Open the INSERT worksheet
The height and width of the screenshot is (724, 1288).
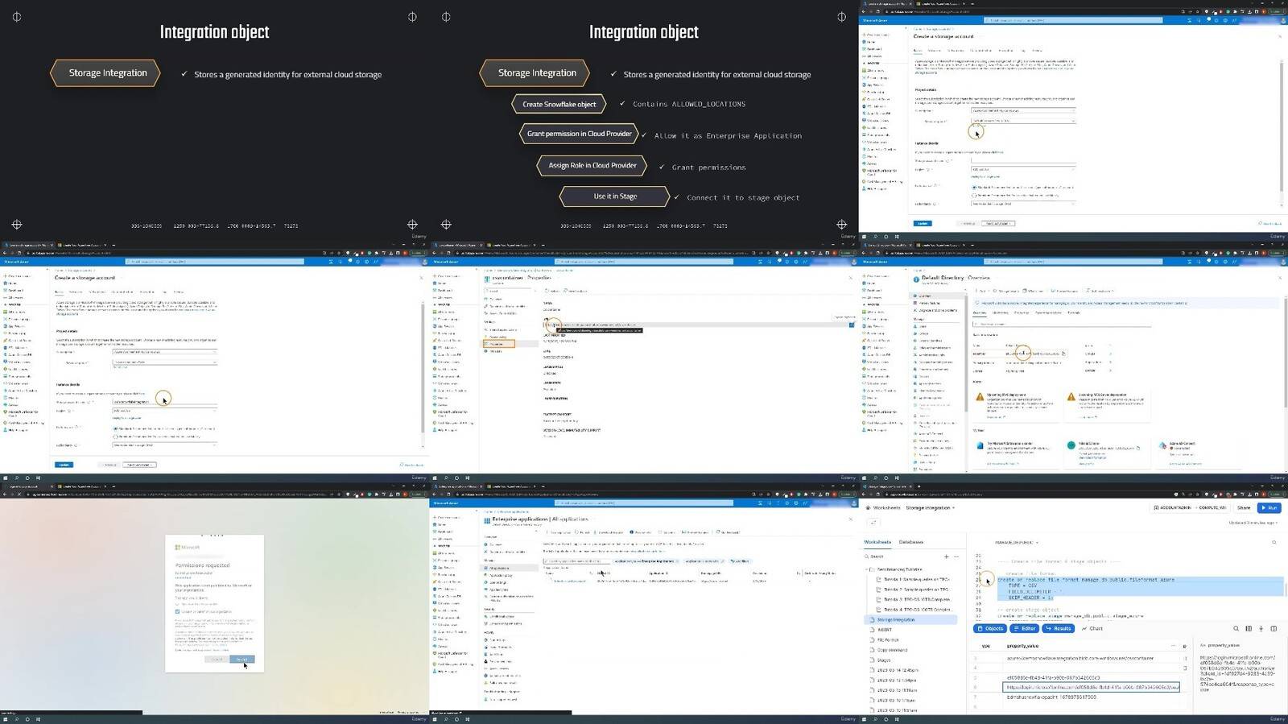[x=885, y=630]
